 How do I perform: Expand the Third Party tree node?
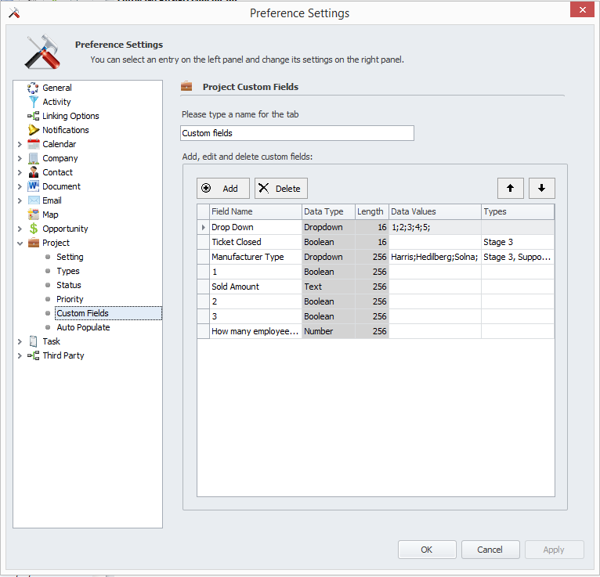[x=20, y=355]
